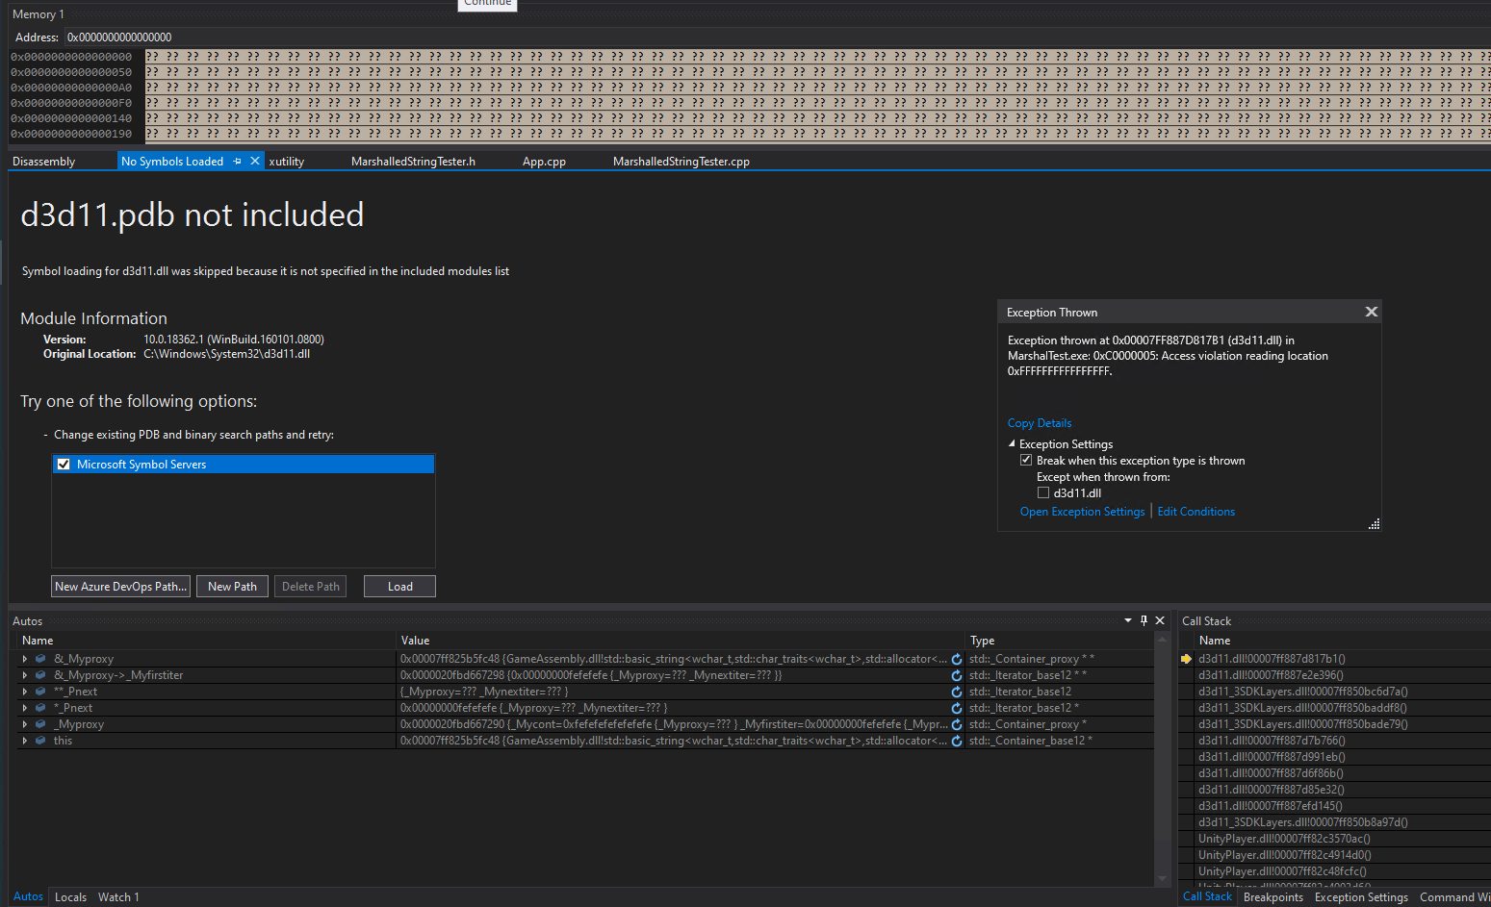The width and height of the screenshot is (1491, 907).
Task: Expand the &_Myproxy variable
Action: [x=25, y=659]
